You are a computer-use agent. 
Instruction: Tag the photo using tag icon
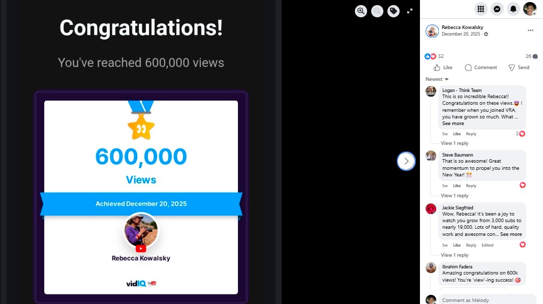pyautogui.click(x=394, y=11)
